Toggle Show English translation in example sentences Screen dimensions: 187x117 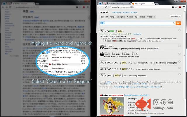129,113
